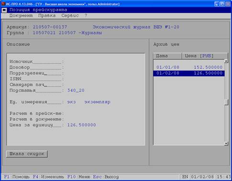The height and width of the screenshot is (181, 232).
Task: Click the Ед. измерения field value экз
Action: (x=71, y=102)
